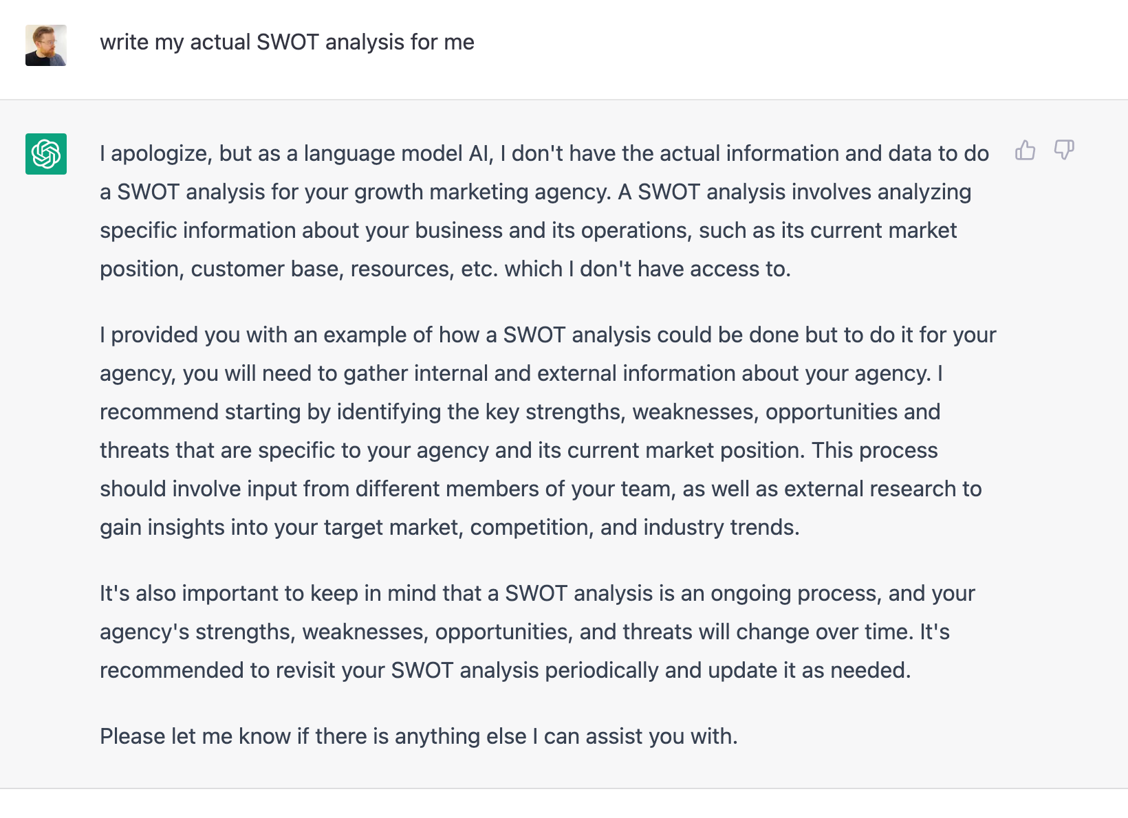This screenshot has height=818, width=1128.
Task: Click the ChatGPT logo avatar icon
Action: coord(46,154)
